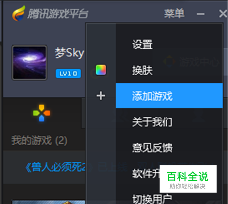This screenshot has width=228, height=204.
Task: Click the LV10 level badge
Action: 68,74
